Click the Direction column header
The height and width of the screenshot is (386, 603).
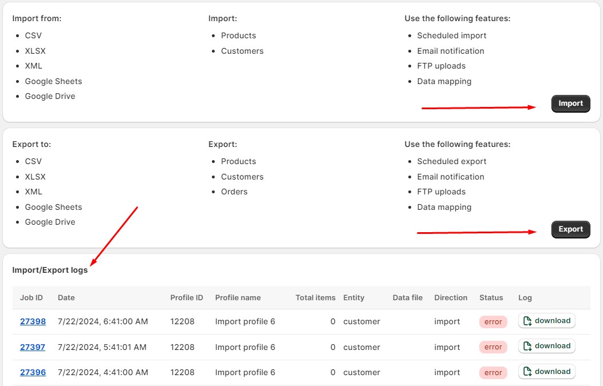point(451,297)
